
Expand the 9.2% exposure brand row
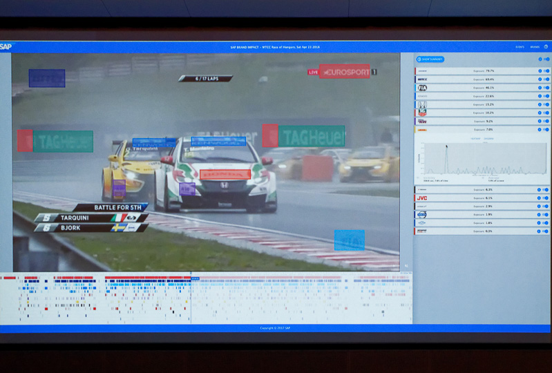tap(482, 121)
